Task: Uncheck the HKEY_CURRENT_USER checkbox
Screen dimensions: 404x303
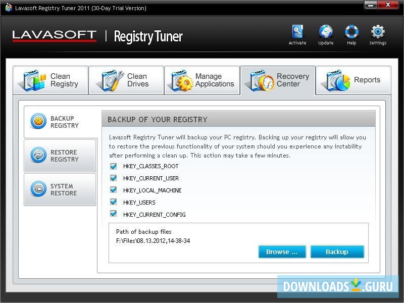Action: (x=113, y=178)
